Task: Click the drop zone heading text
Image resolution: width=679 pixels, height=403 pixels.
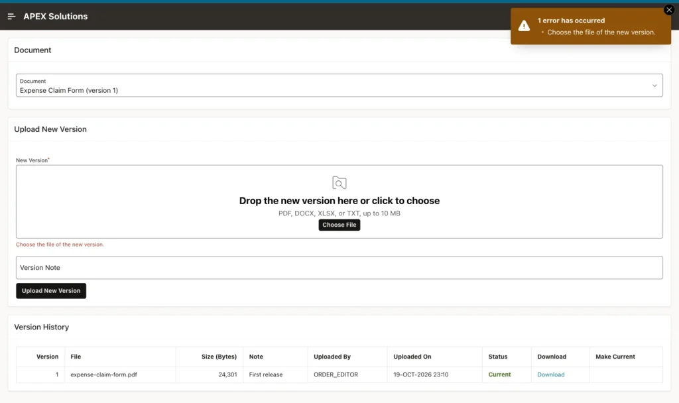Action: (339, 201)
